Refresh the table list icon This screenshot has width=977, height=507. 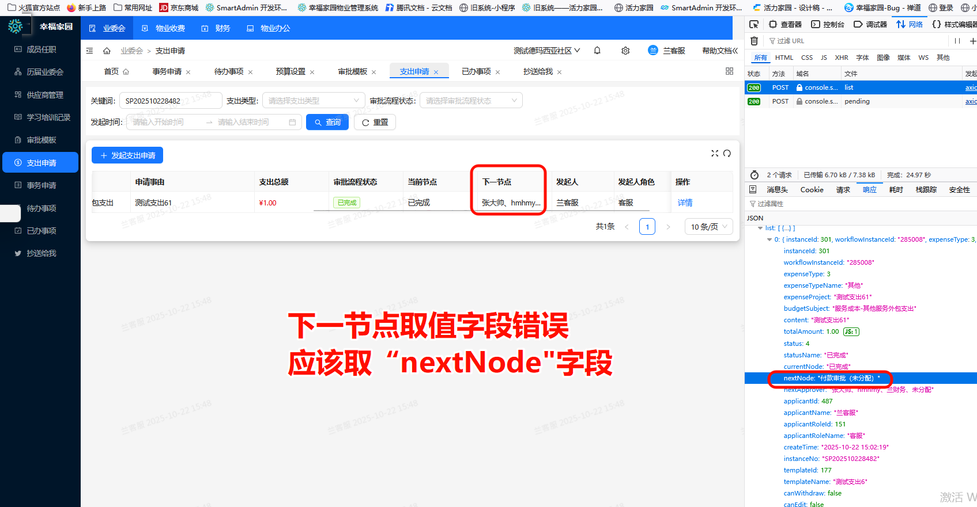click(x=727, y=153)
